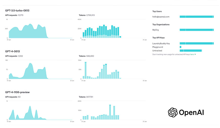Click the Playground API key label
Image resolution: width=220 pixels, height=128 pixels.
(158, 47)
